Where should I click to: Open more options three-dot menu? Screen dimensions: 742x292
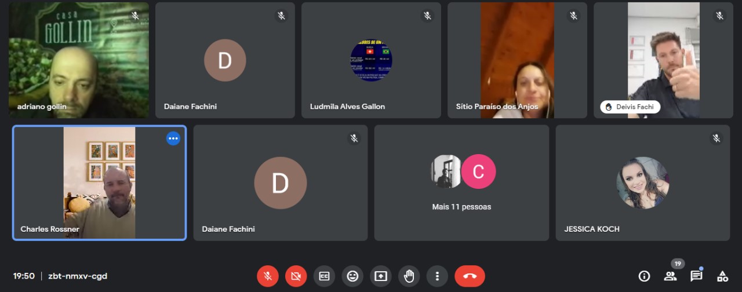pos(437,276)
